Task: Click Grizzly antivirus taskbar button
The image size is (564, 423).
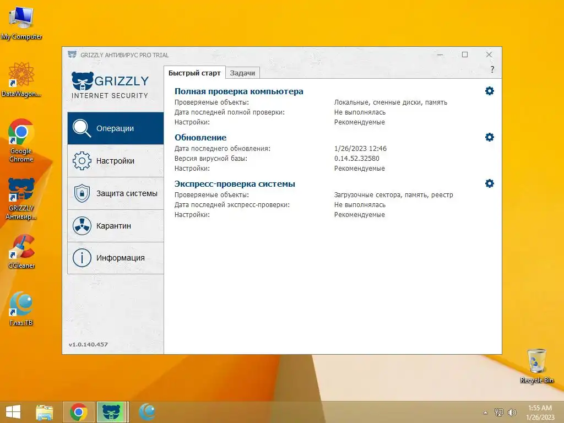Action: [111, 412]
